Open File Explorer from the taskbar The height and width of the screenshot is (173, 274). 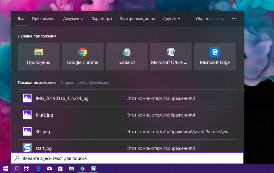coord(71,169)
